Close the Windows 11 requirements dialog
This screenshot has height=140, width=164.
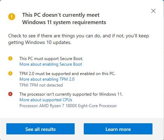click(x=153, y=11)
